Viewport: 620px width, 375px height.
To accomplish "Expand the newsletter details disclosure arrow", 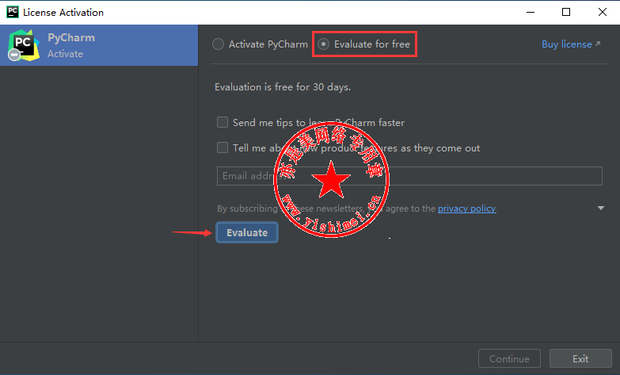I will pos(601,208).
